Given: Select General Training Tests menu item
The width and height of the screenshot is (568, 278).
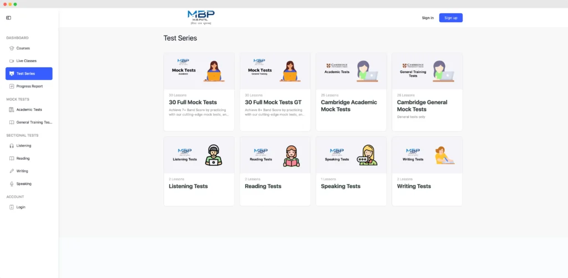Looking at the screenshot, I should (34, 123).
